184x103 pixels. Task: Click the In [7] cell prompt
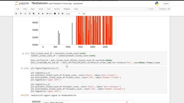click(26, 54)
